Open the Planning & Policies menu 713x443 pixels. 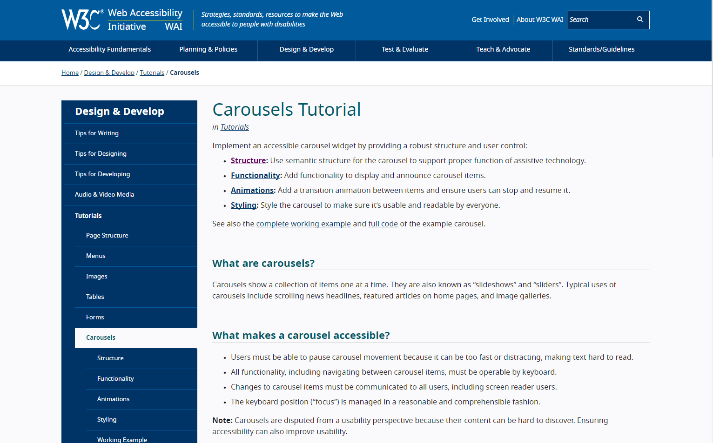209,49
